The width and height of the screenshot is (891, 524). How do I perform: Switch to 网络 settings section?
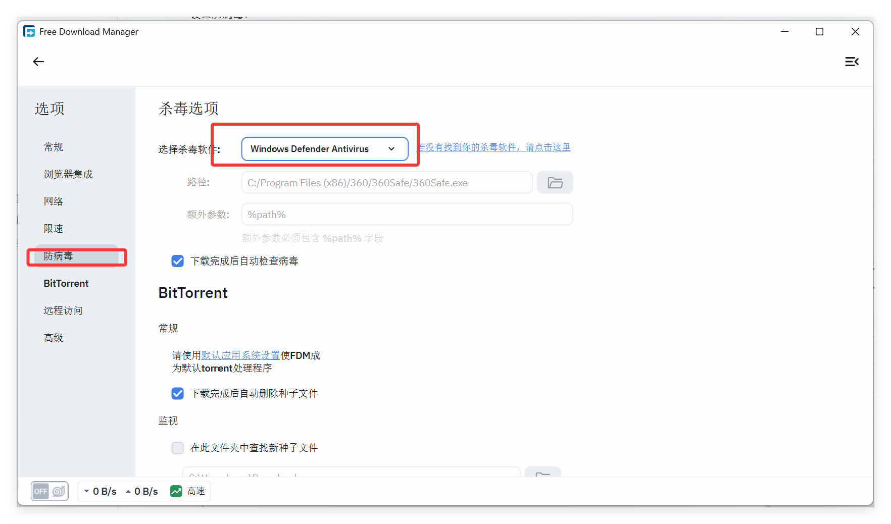click(54, 201)
